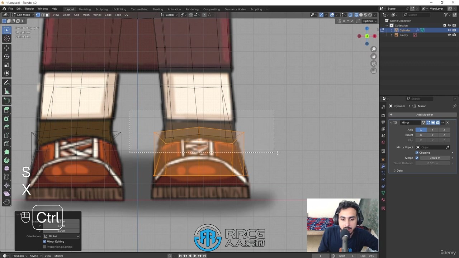Screen dimensions: 459x258
Task: Toggle modifier show in render
Action: click(438, 123)
